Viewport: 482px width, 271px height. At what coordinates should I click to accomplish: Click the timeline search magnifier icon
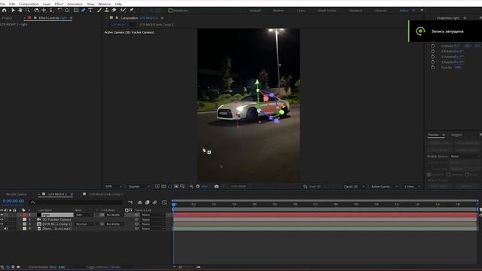click(33, 202)
